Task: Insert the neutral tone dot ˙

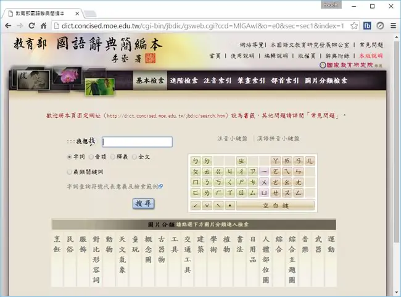Action: point(229,206)
